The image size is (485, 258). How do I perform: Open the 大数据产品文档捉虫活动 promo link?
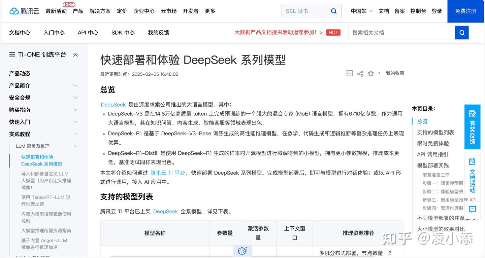click(279, 33)
